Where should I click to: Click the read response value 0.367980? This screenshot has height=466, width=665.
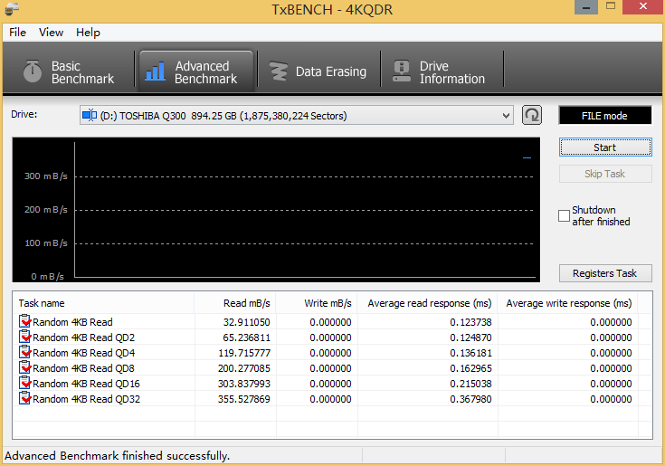470,399
